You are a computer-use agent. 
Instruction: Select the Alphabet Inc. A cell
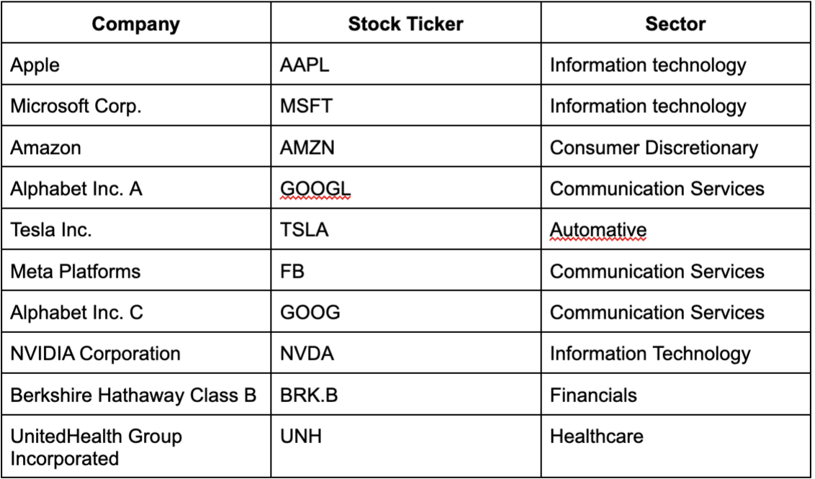(135, 188)
